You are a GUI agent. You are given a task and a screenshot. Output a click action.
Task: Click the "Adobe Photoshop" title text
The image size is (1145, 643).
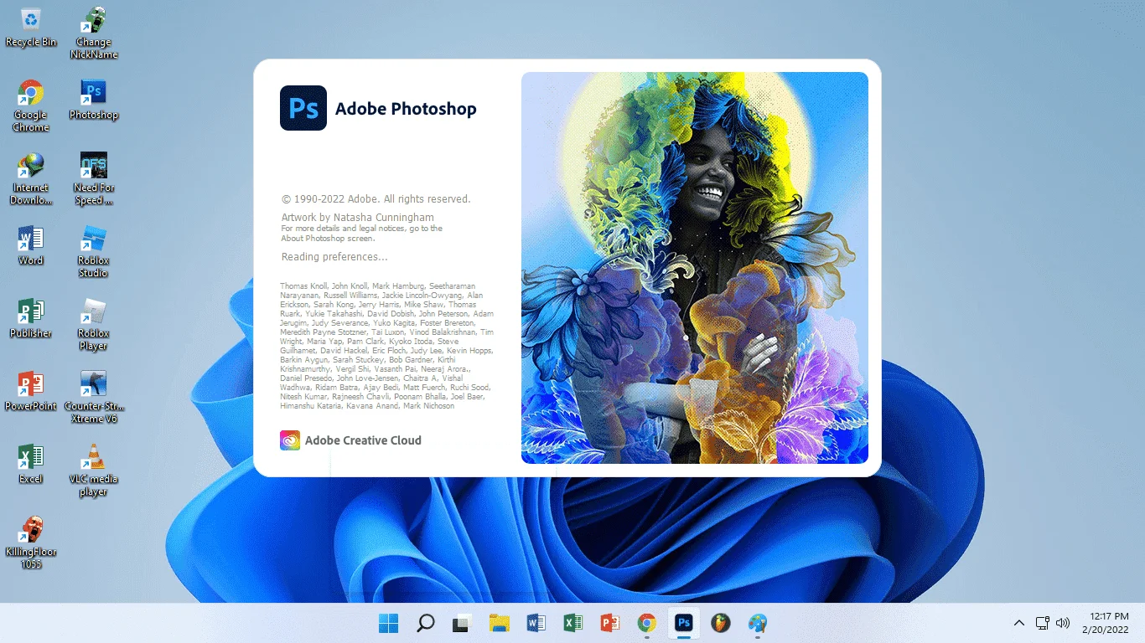pos(406,109)
